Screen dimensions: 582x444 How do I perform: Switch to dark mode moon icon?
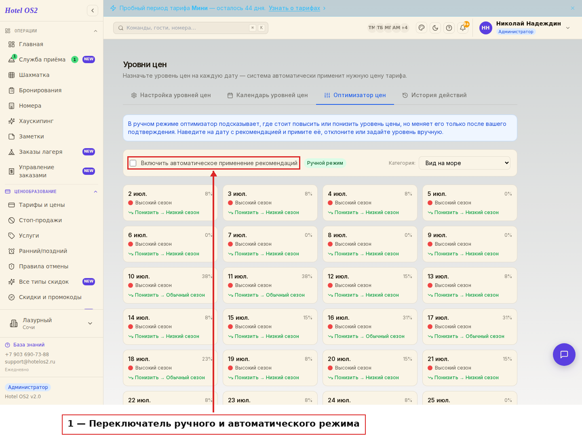pyautogui.click(x=435, y=28)
